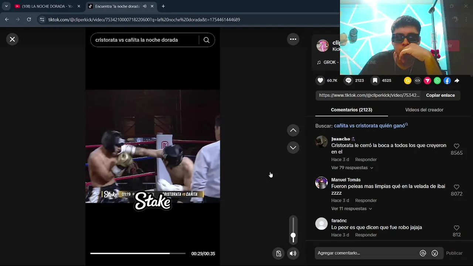Open the three-dots more options menu
The height and width of the screenshot is (266, 473).
coord(293,39)
